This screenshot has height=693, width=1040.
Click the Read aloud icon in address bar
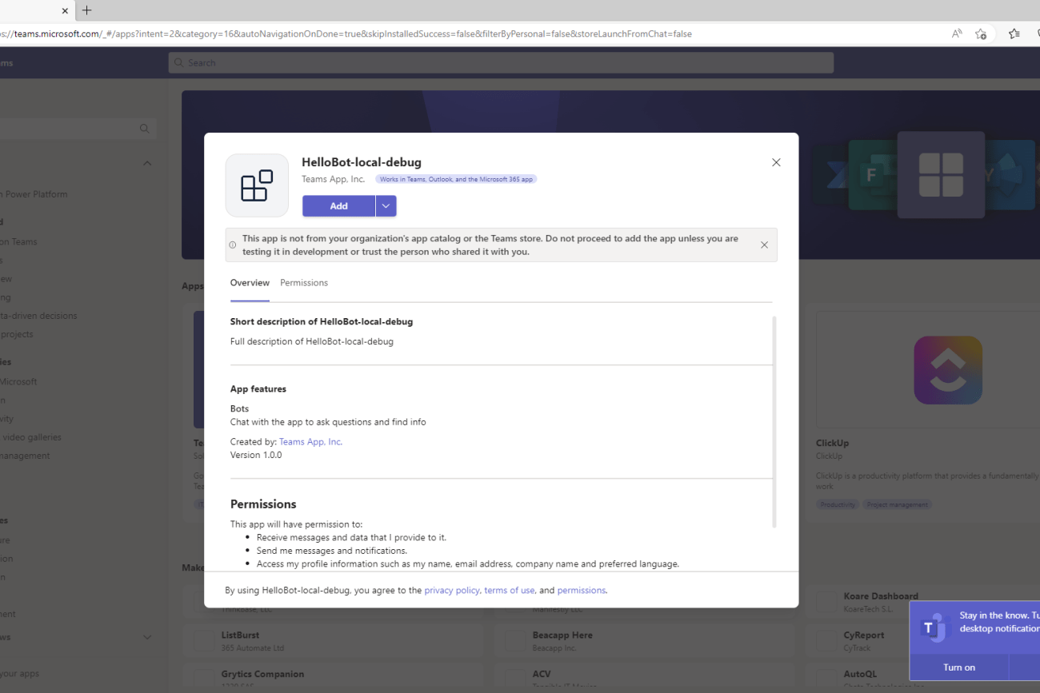957,34
